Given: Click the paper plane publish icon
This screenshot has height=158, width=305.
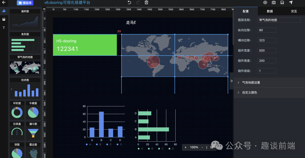Looking at the screenshot, I should [291, 2].
